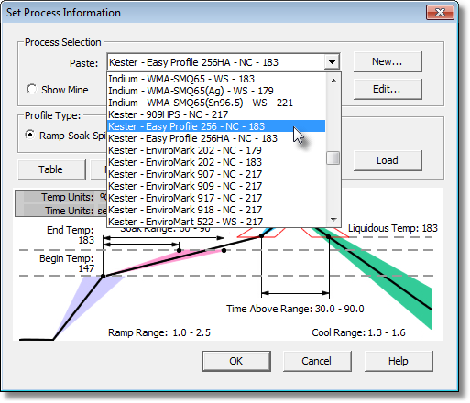The width and height of the screenshot is (470, 403).
Task: Click the Load button
Action: click(x=388, y=160)
